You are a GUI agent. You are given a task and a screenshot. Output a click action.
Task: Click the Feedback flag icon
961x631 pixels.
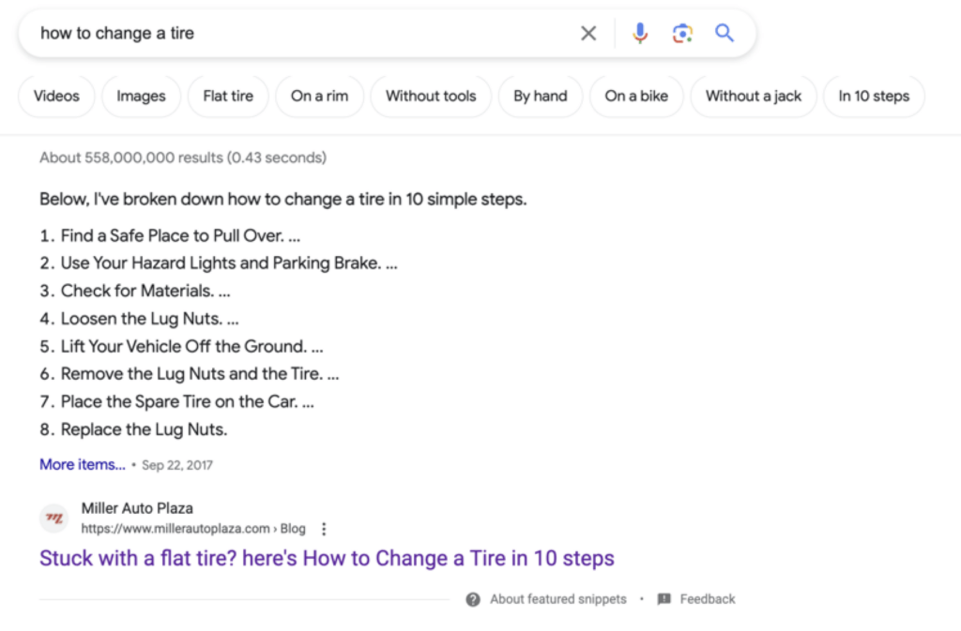click(x=664, y=599)
